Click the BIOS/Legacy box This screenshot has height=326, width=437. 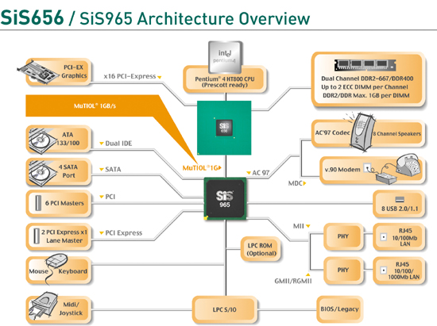pyautogui.click(x=339, y=309)
